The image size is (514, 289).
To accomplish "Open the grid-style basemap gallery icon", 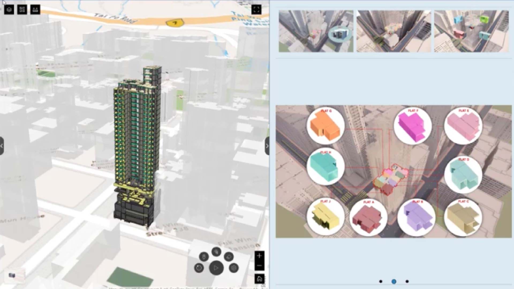I will pos(22,10).
